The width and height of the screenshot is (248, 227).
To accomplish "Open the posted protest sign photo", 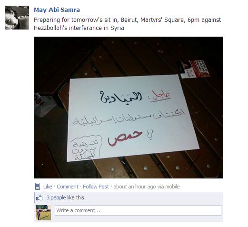I will tap(129, 108).
